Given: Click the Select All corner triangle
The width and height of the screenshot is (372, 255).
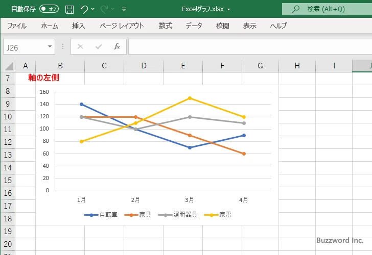Looking at the screenshot, I should click(9, 66).
